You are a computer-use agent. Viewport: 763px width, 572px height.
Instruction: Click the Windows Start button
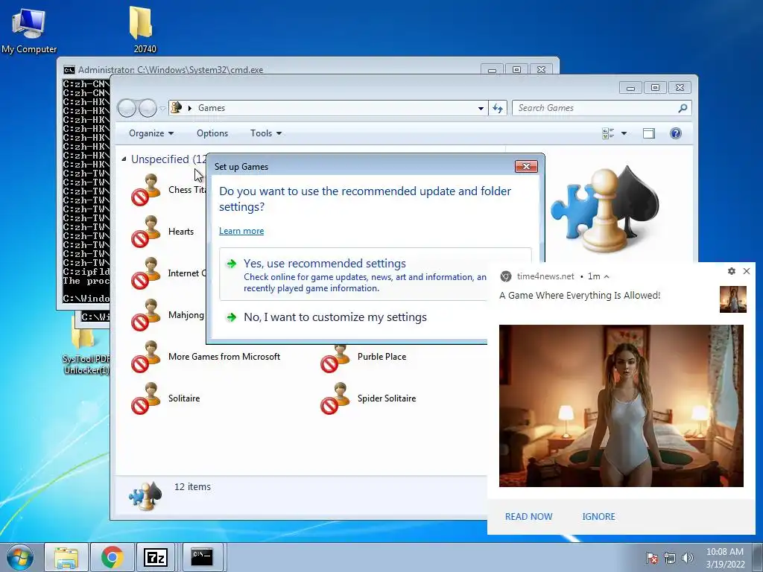[x=20, y=557]
